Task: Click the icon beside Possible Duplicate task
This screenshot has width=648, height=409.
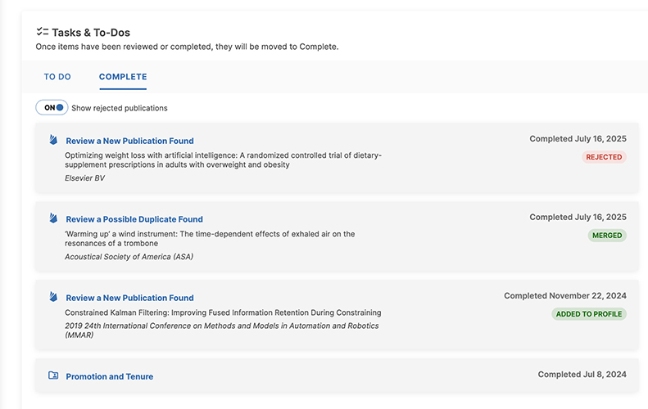Action: pos(53,218)
